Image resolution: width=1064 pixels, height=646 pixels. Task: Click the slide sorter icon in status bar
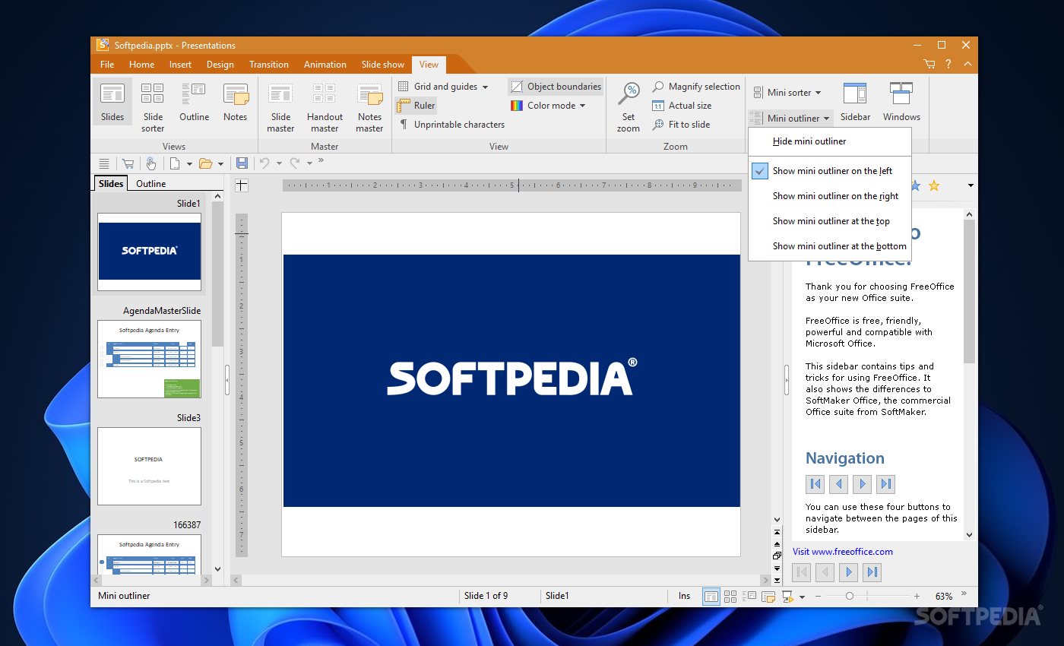(730, 597)
